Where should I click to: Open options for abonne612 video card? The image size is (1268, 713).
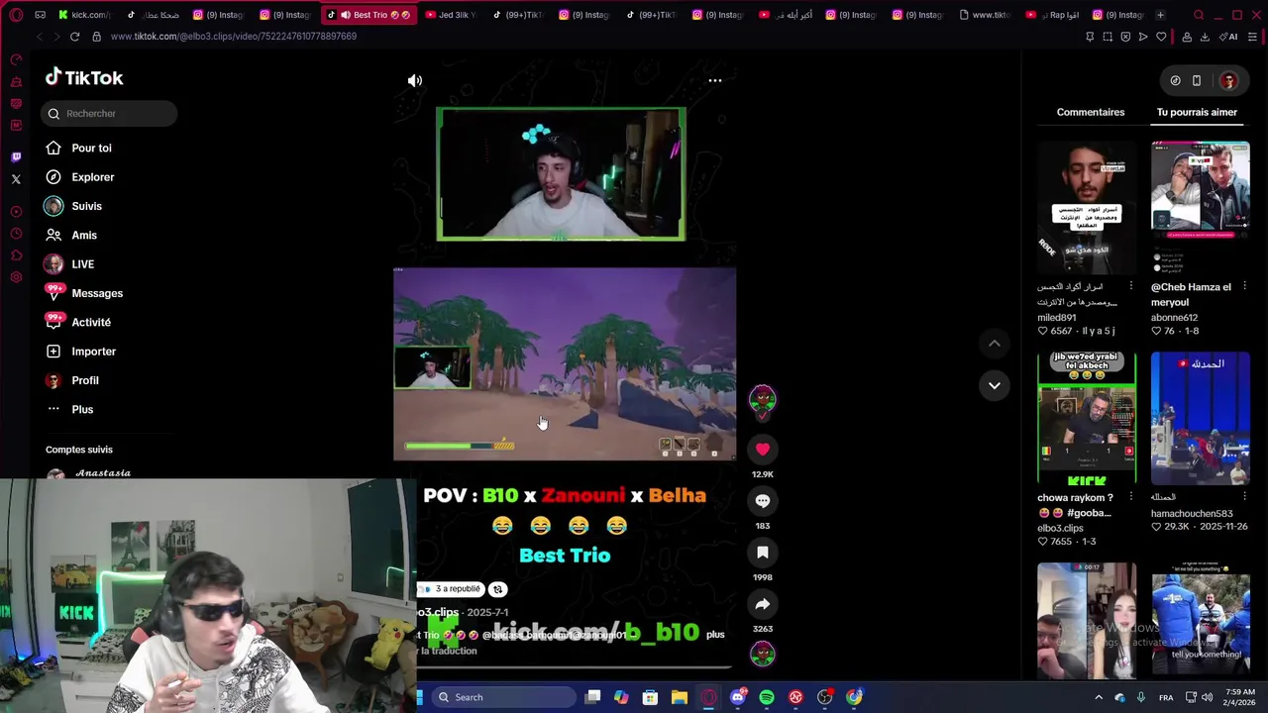[1244, 286]
